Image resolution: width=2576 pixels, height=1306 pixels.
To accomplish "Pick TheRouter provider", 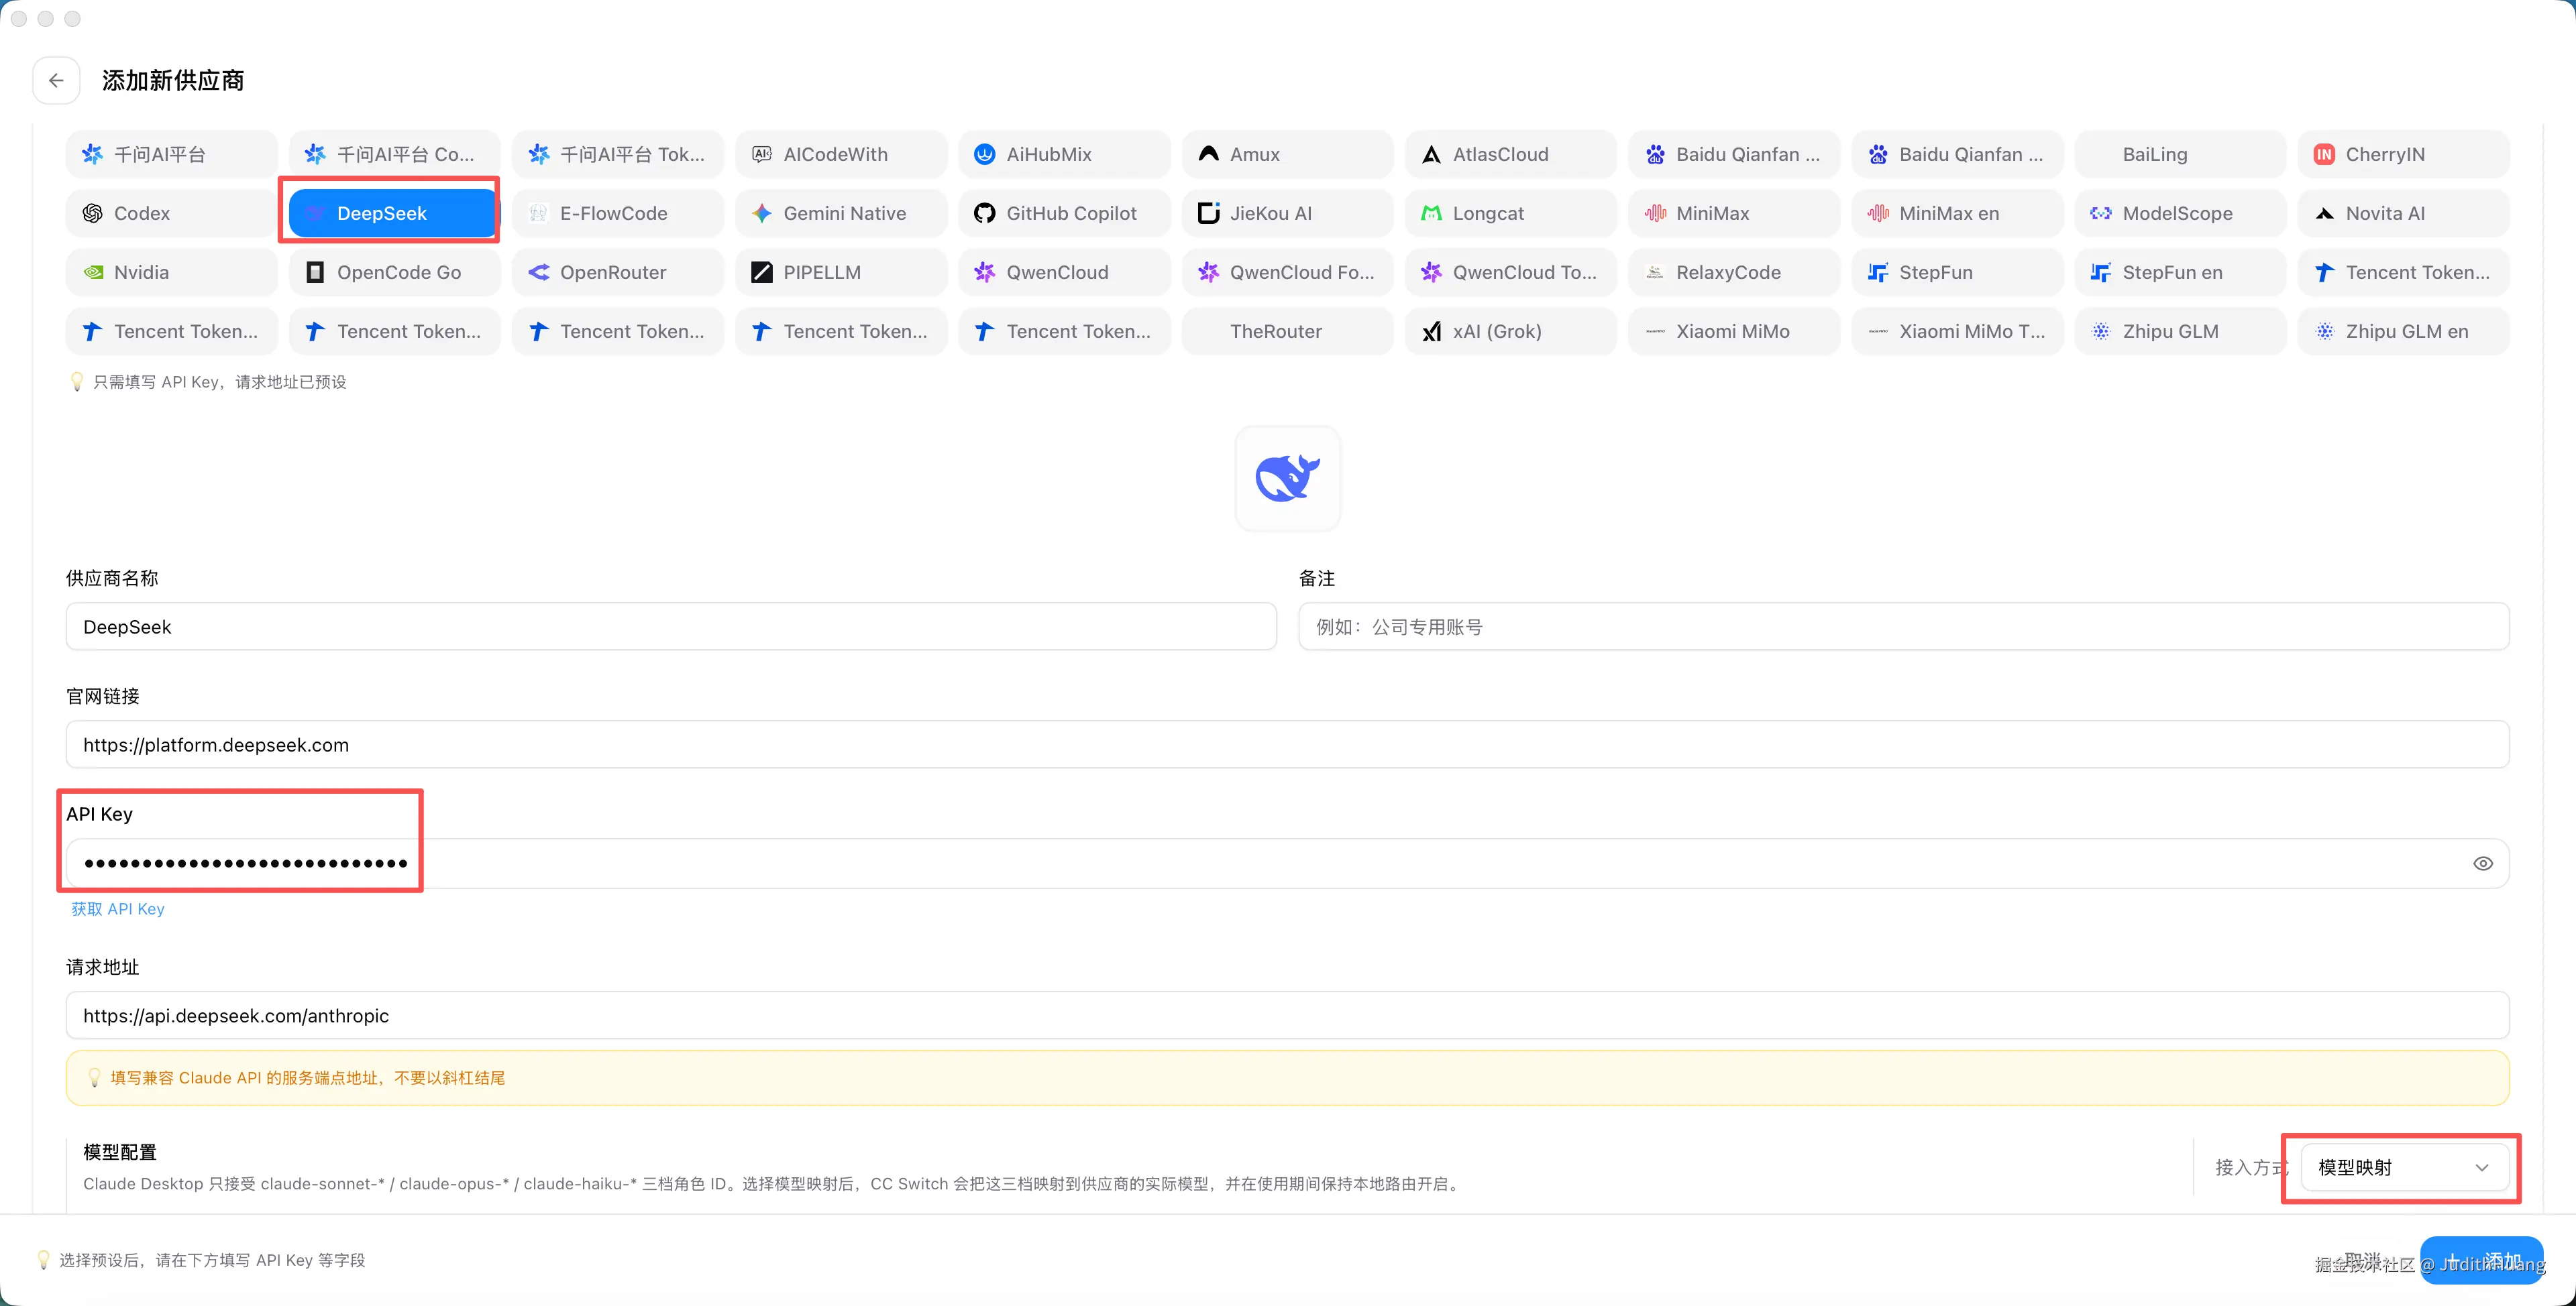I will (1288, 331).
